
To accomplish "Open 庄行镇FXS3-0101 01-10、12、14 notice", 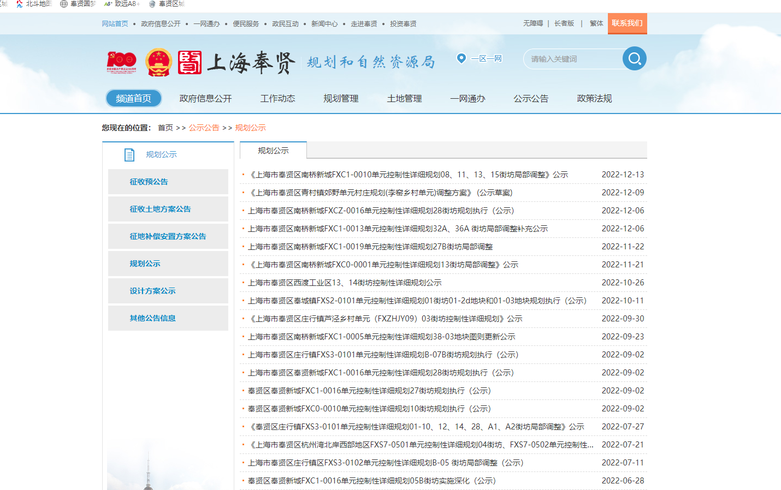I will point(416,427).
